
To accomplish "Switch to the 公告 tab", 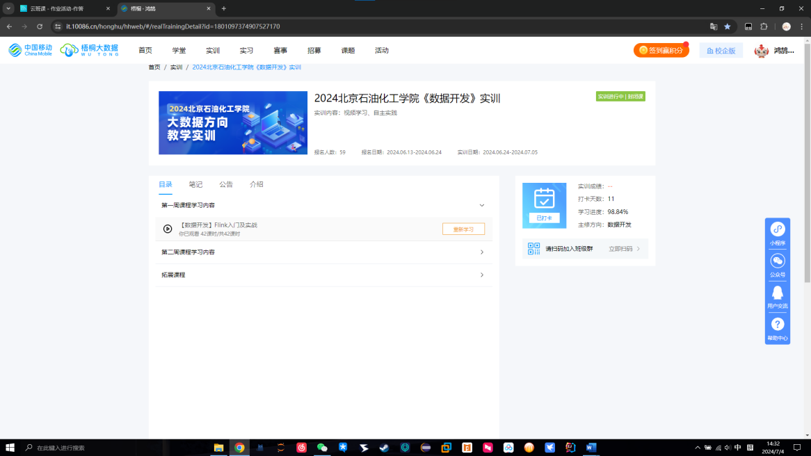I will (226, 185).
